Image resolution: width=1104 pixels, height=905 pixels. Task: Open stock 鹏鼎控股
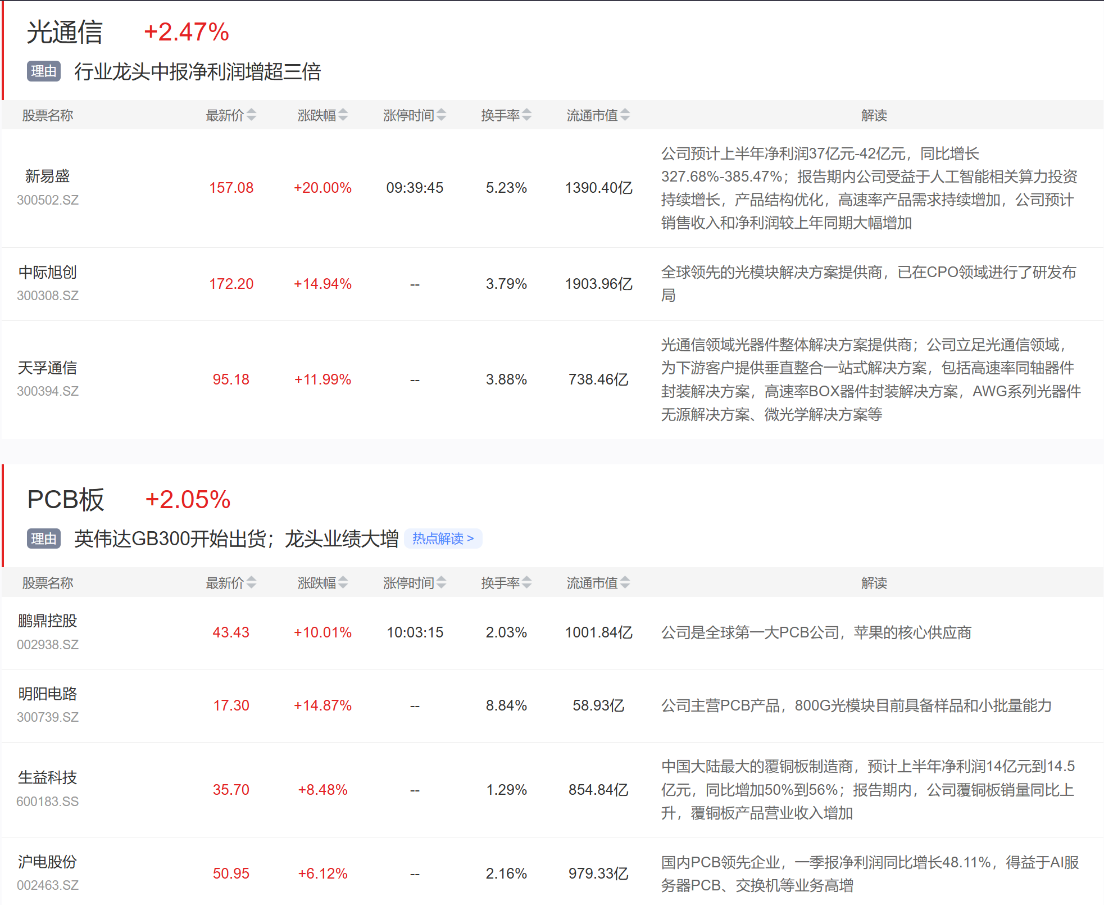point(48,621)
